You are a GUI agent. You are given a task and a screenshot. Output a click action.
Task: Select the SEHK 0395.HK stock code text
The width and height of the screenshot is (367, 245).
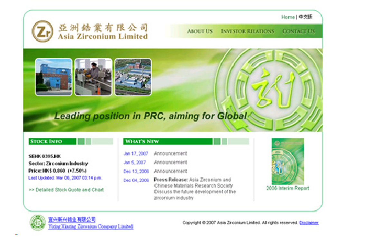(44, 156)
